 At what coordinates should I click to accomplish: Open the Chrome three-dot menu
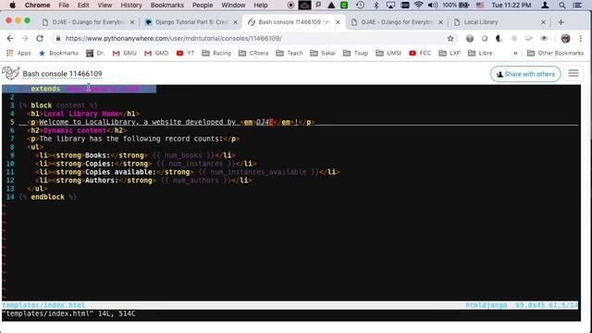pos(581,39)
